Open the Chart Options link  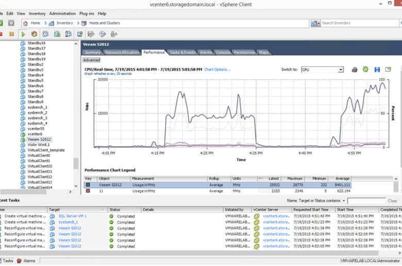point(217,70)
